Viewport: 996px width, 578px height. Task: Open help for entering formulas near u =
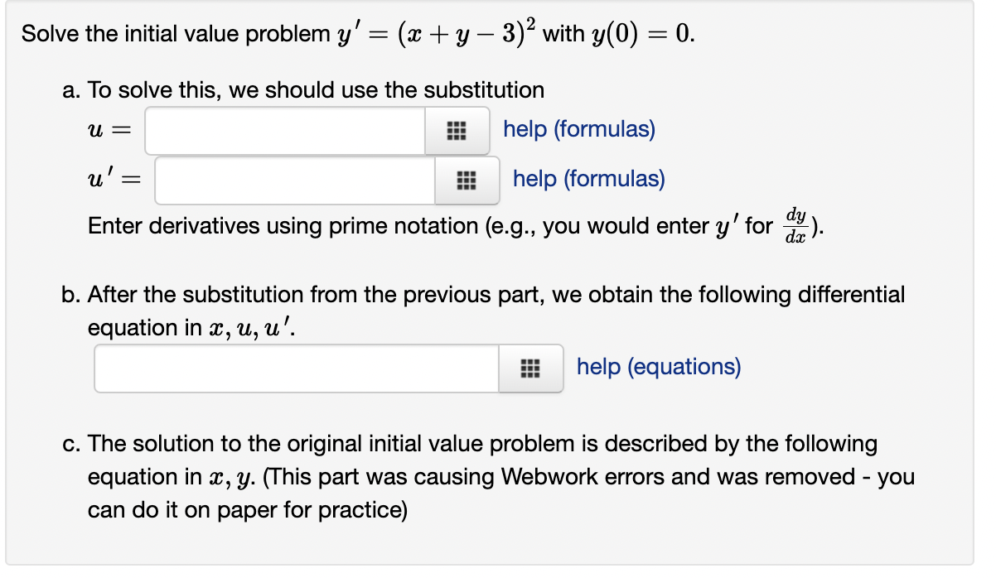[x=578, y=129]
